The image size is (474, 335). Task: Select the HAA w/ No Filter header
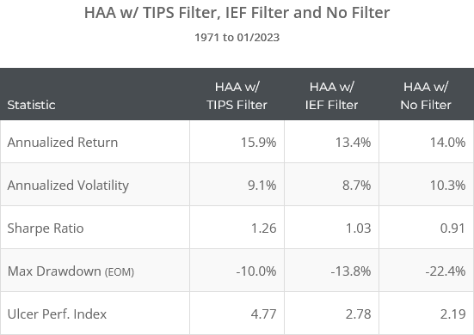point(426,96)
